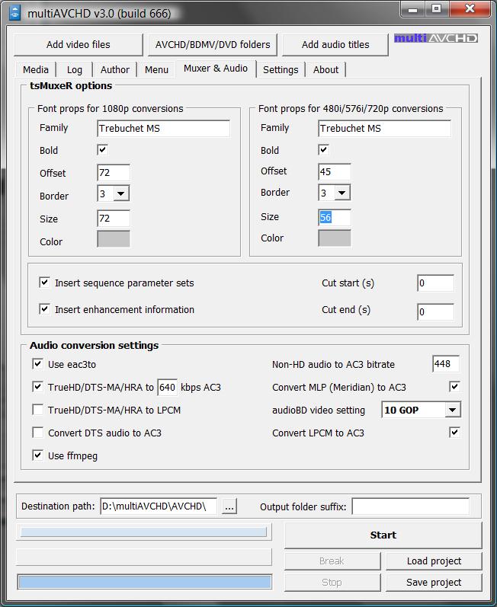497x607 pixels.
Task: Expand audioBD video setting dropdown
Action: [453, 410]
